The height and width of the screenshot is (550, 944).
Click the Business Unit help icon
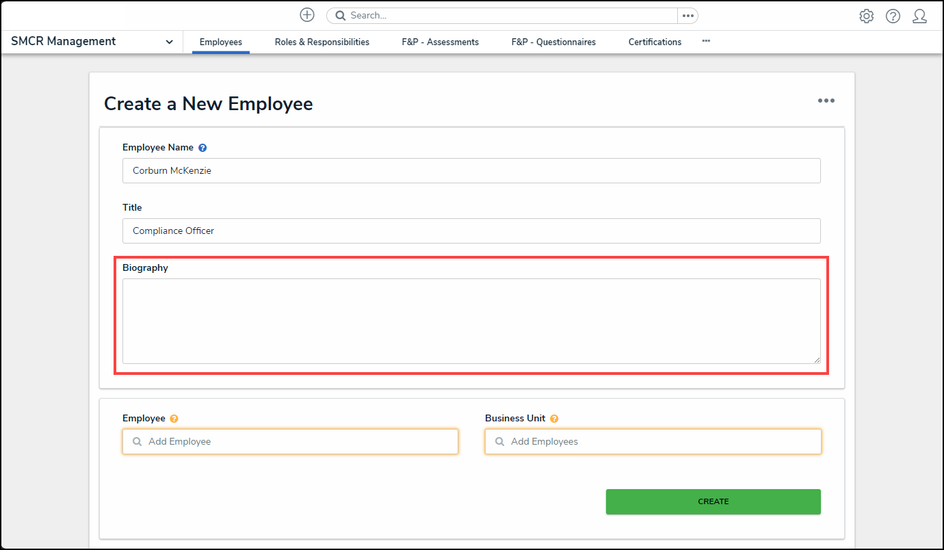coord(554,419)
